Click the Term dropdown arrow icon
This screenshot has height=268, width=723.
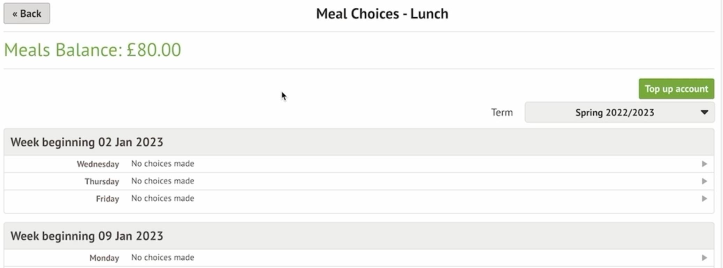(x=704, y=112)
